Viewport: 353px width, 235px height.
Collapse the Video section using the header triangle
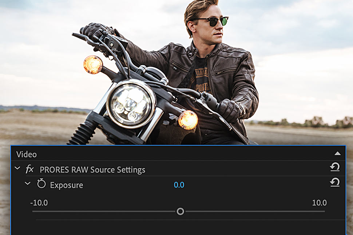(x=337, y=154)
